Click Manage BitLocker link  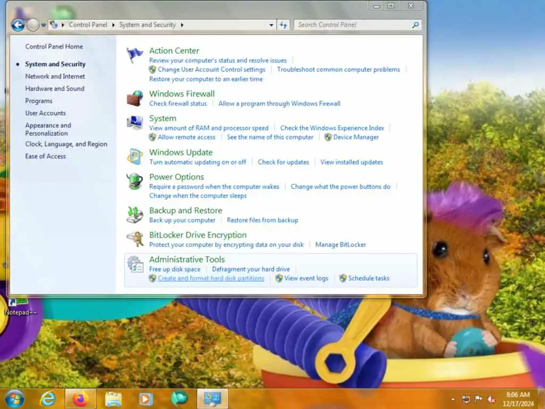pos(341,244)
